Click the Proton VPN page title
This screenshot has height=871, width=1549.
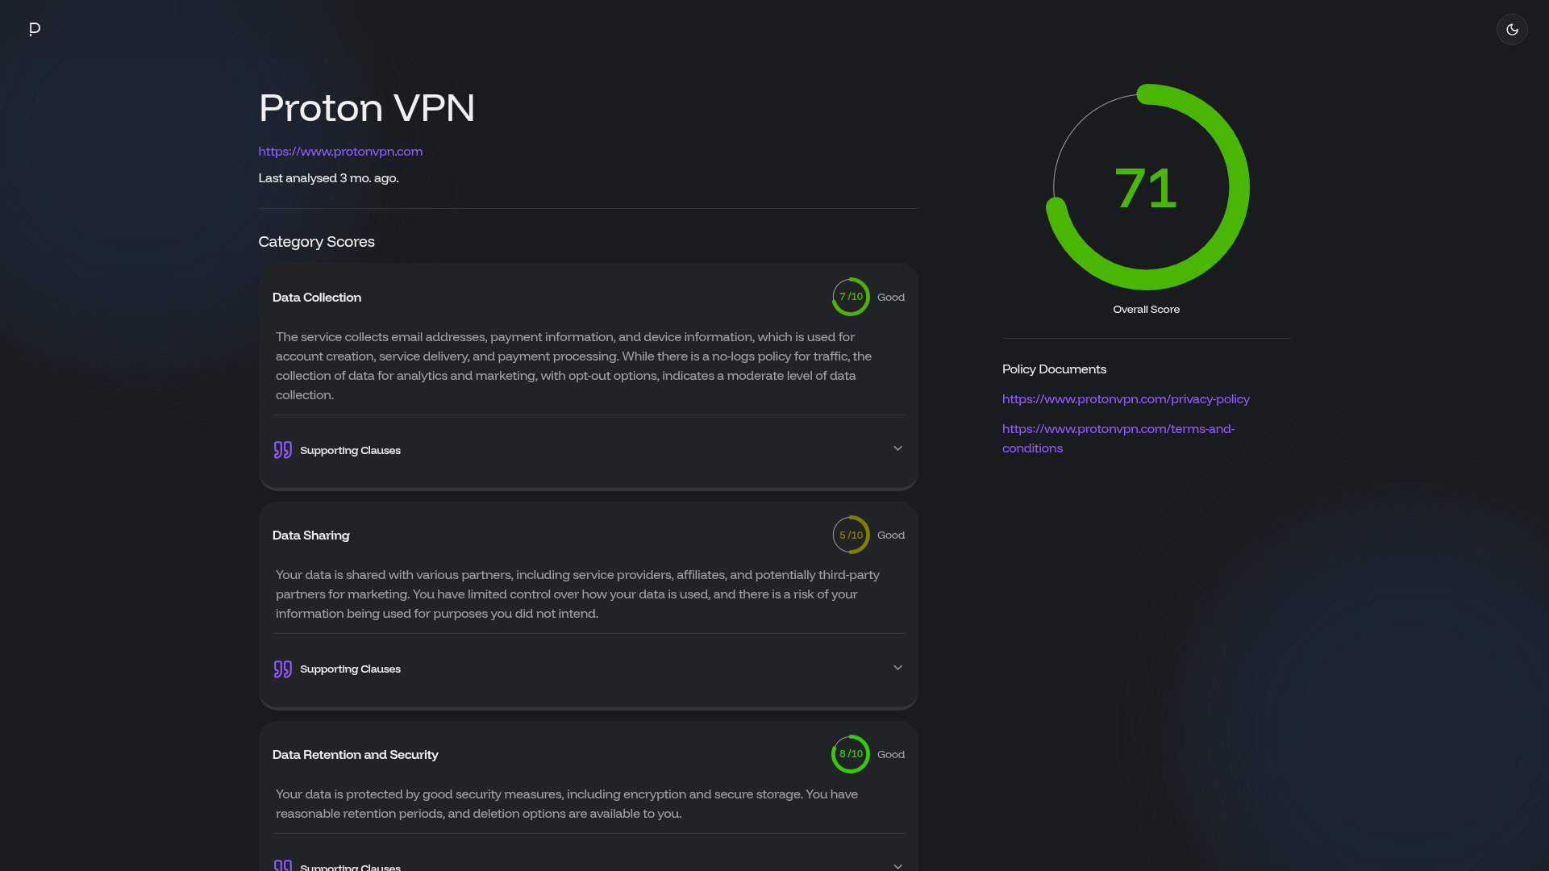click(366, 107)
